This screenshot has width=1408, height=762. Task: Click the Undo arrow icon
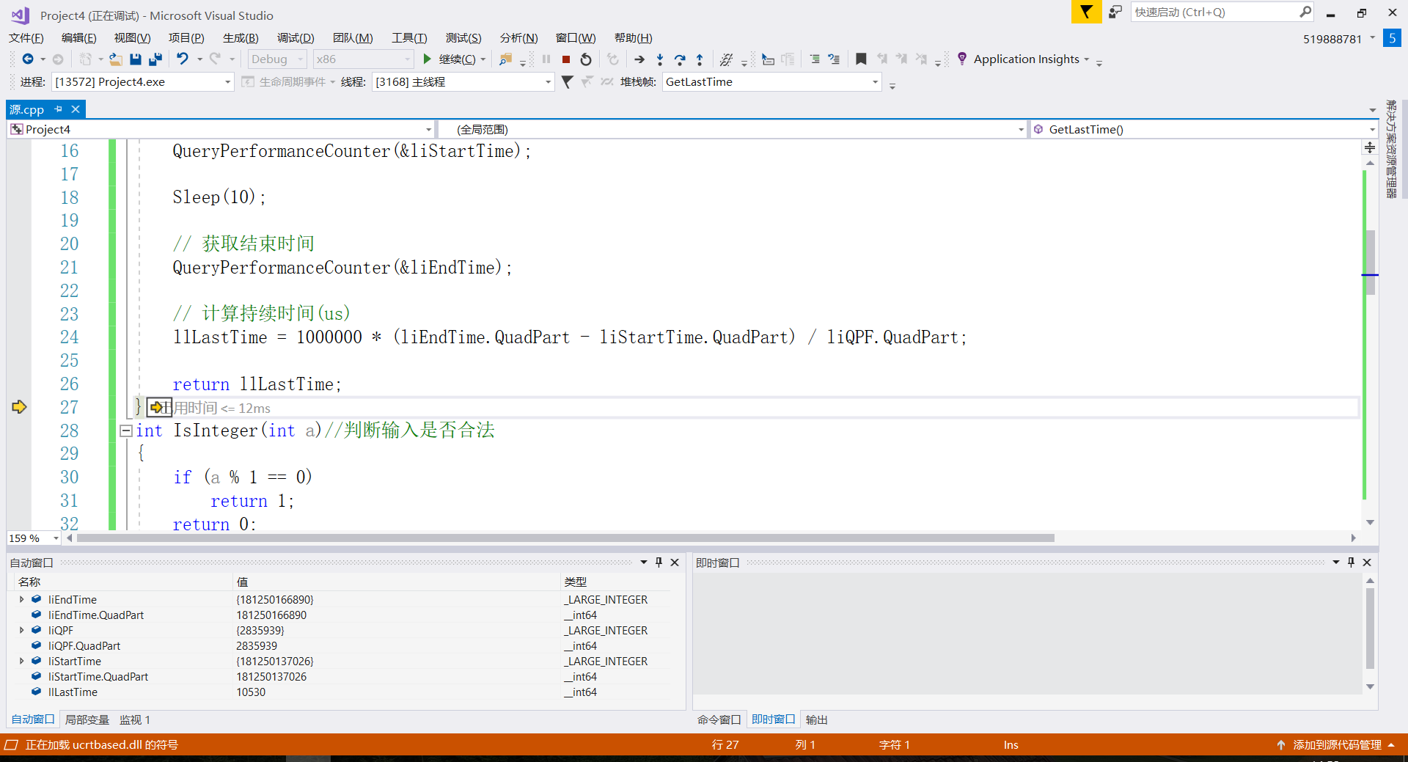[x=183, y=59]
